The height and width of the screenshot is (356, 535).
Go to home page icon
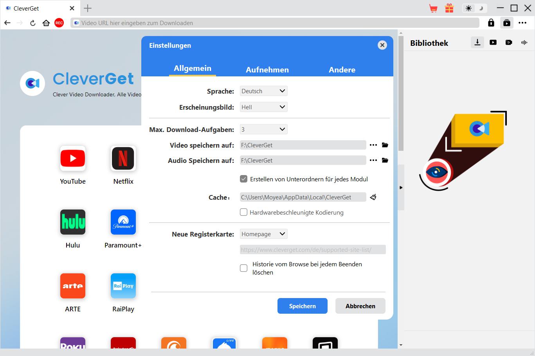46,23
